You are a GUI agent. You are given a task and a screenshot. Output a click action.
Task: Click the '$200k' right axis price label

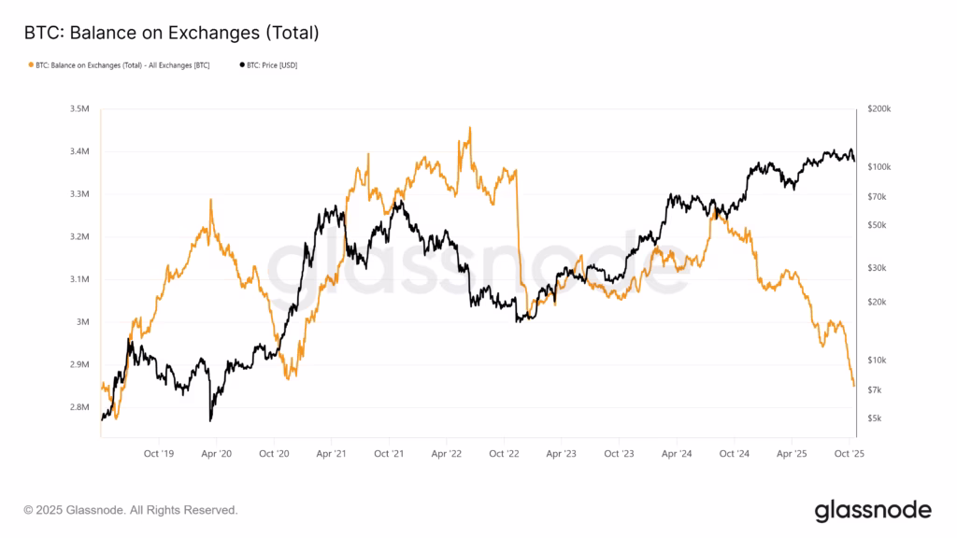click(x=879, y=109)
